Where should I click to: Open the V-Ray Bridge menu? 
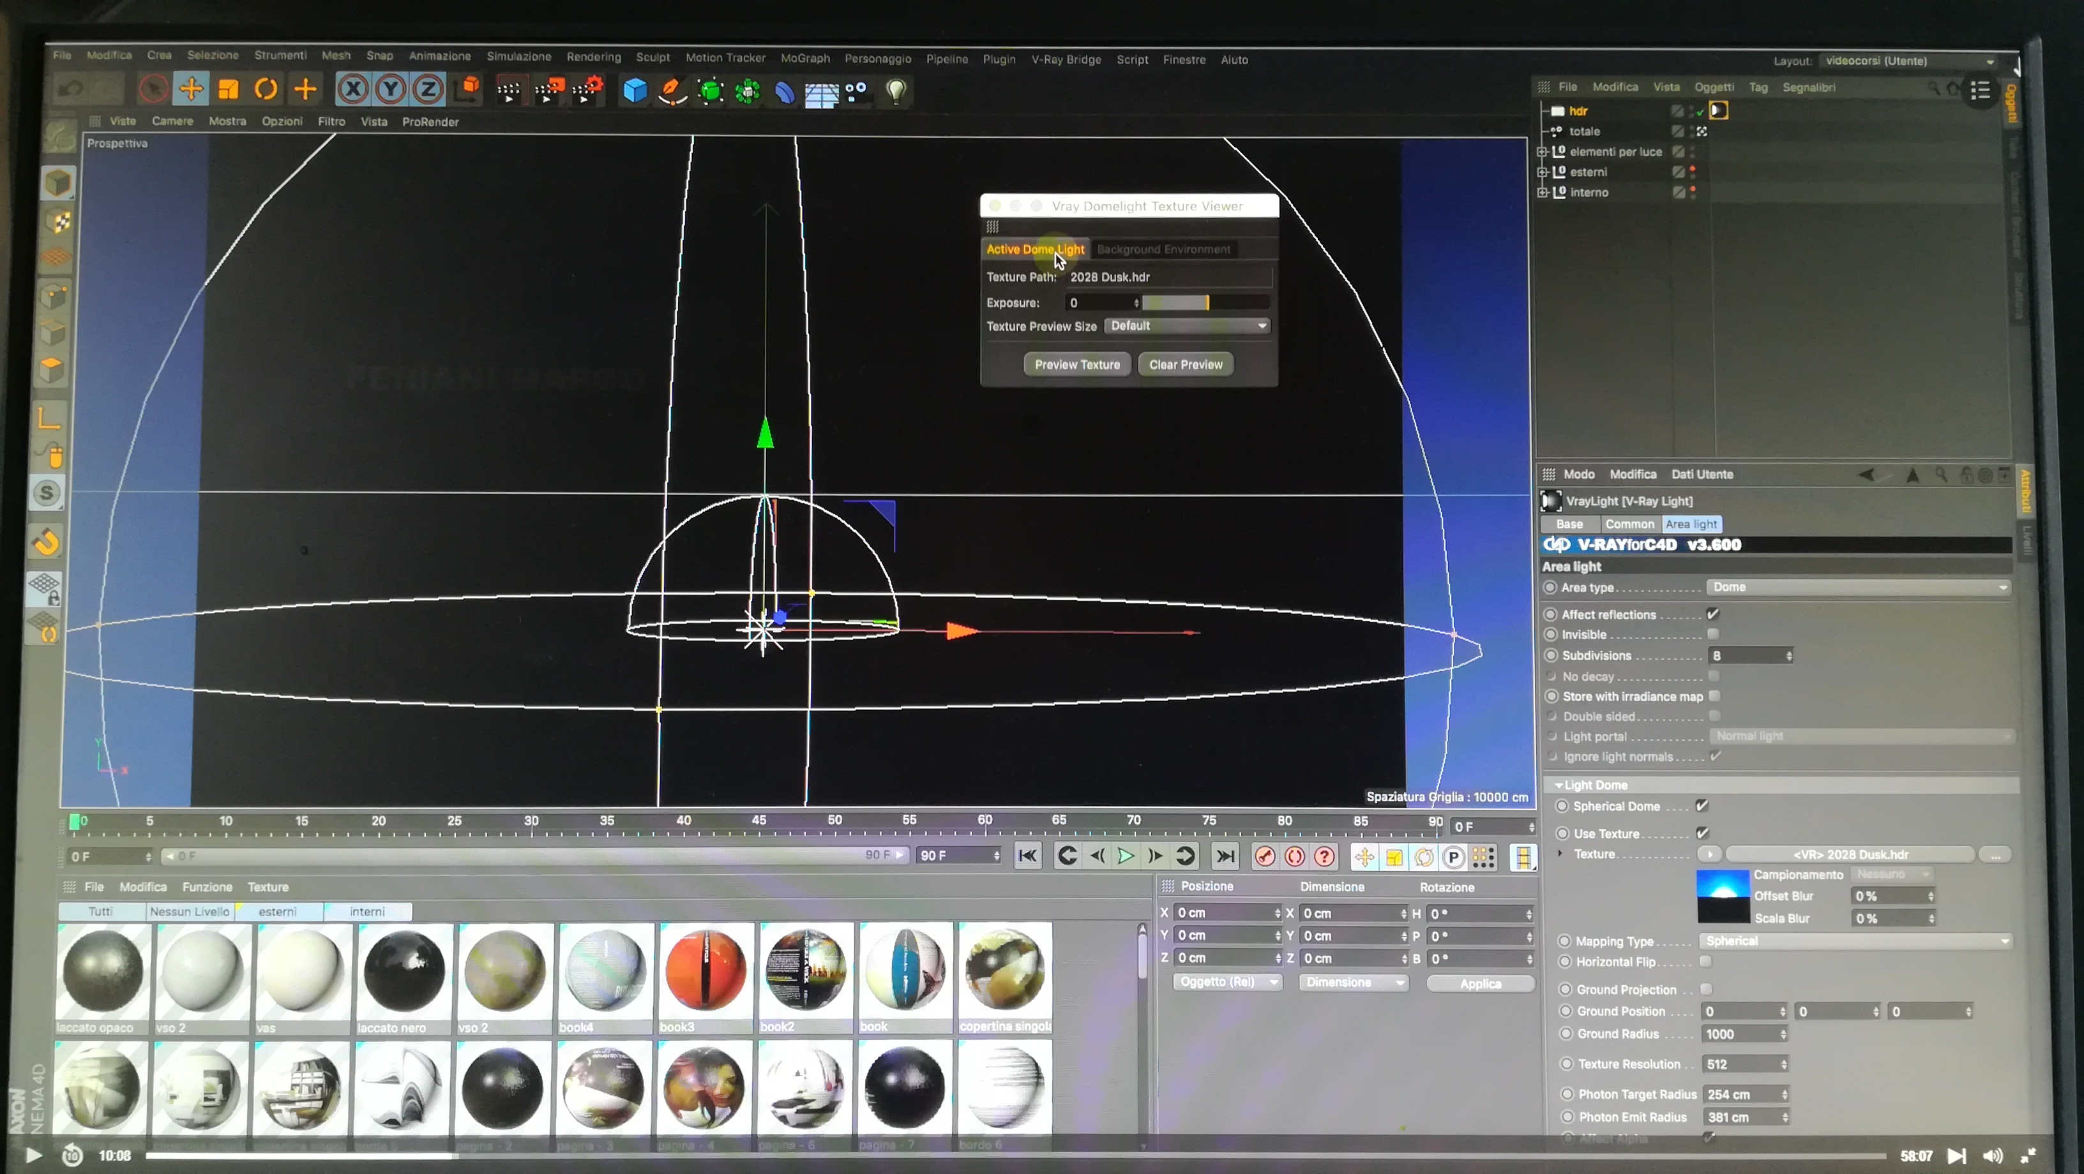[1066, 59]
